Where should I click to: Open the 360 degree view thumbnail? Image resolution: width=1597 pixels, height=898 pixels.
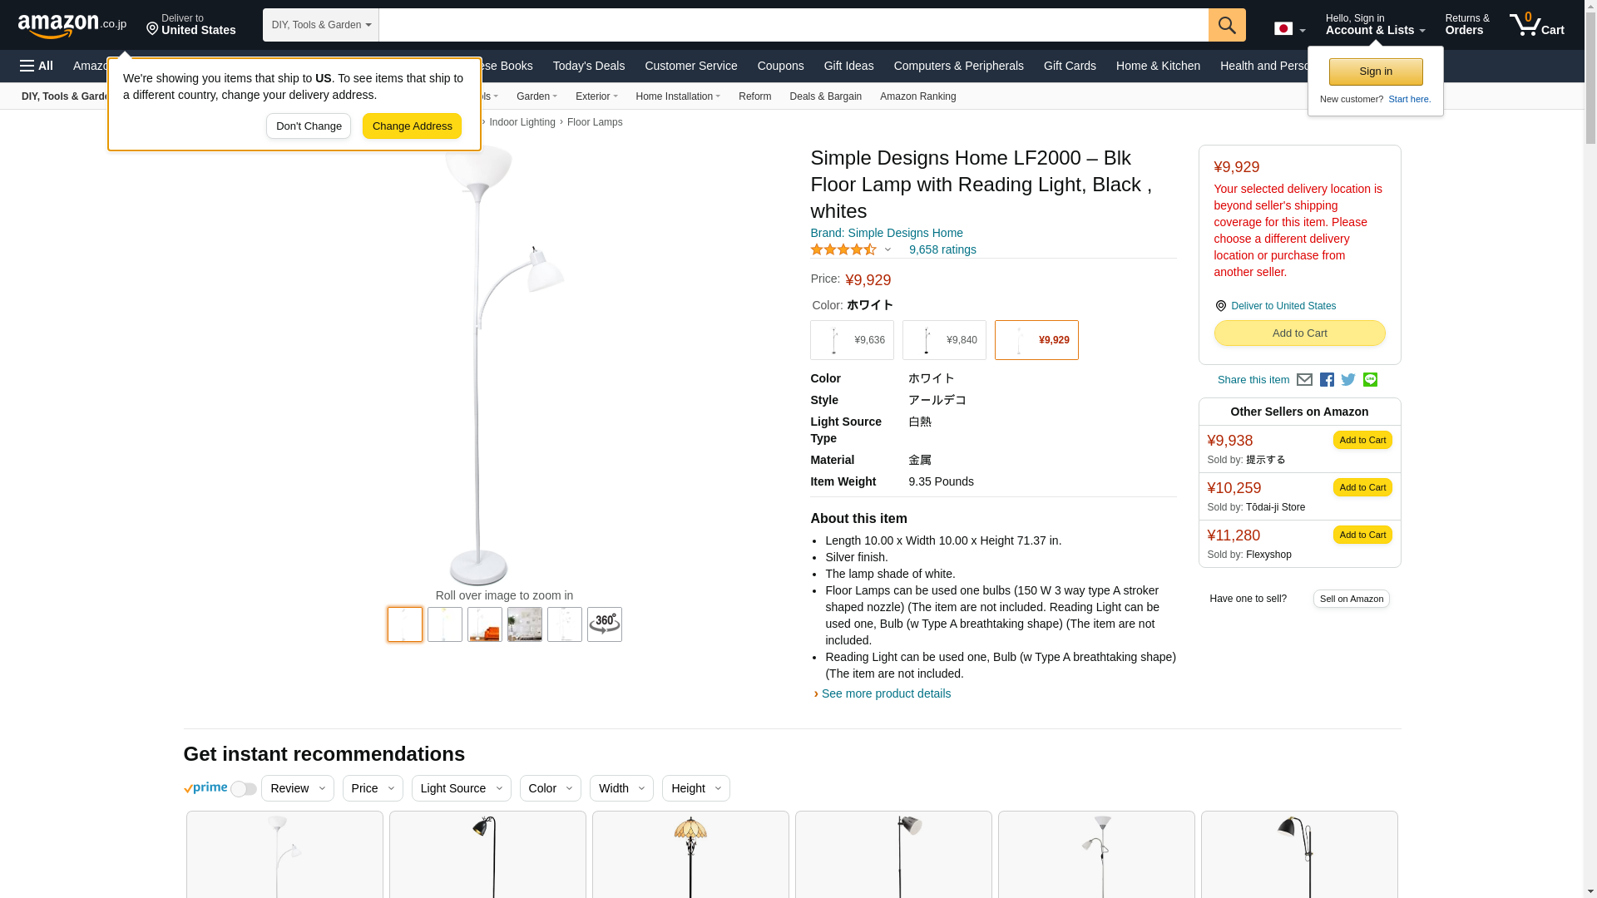(x=604, y=624)
